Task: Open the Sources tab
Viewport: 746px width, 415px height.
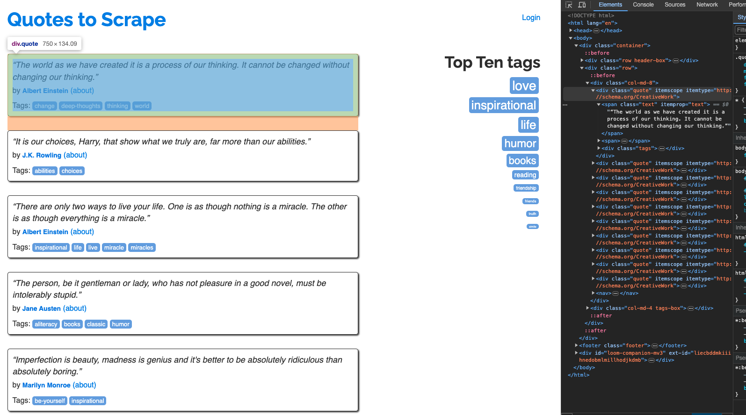Action: tap(675, 5)
